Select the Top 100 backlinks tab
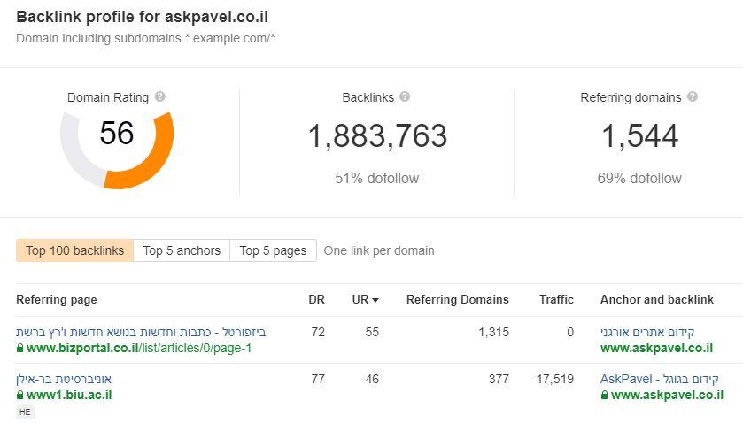The width and height of the screenshot is (743, 423). pos(75,250)
